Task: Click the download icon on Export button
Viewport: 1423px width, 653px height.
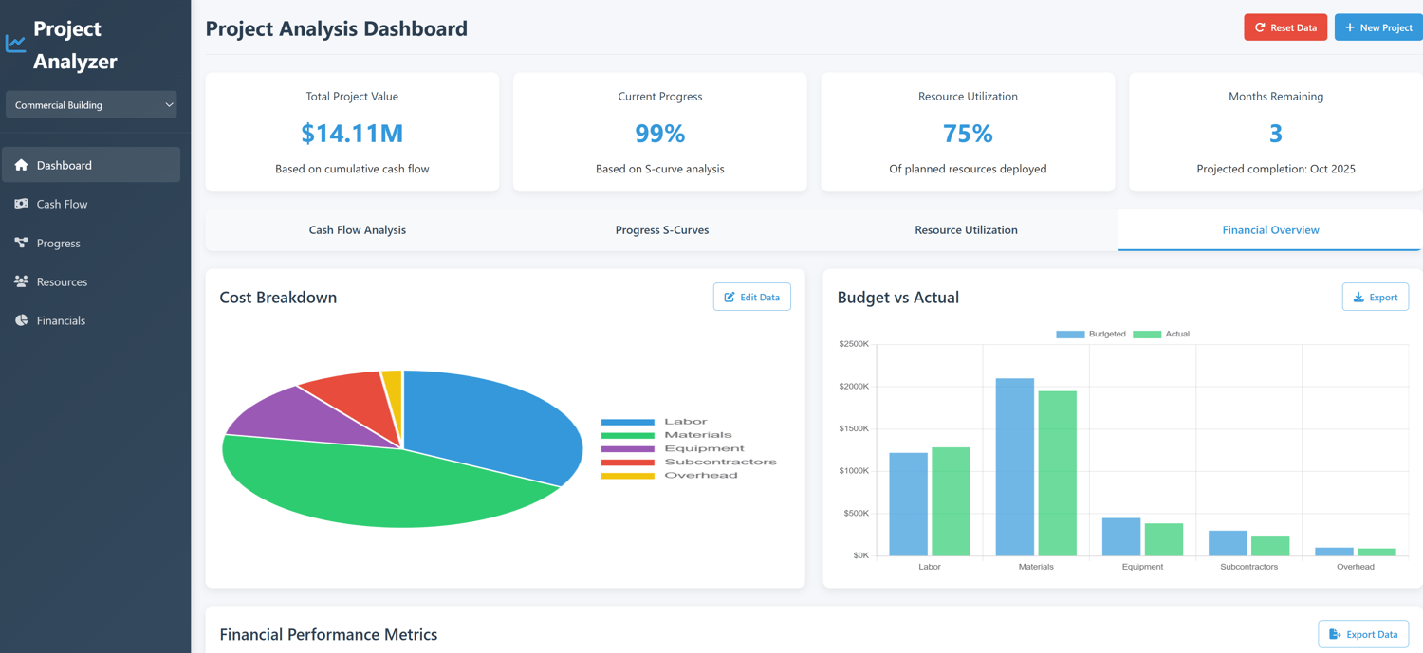Action: pos(1358,297)
